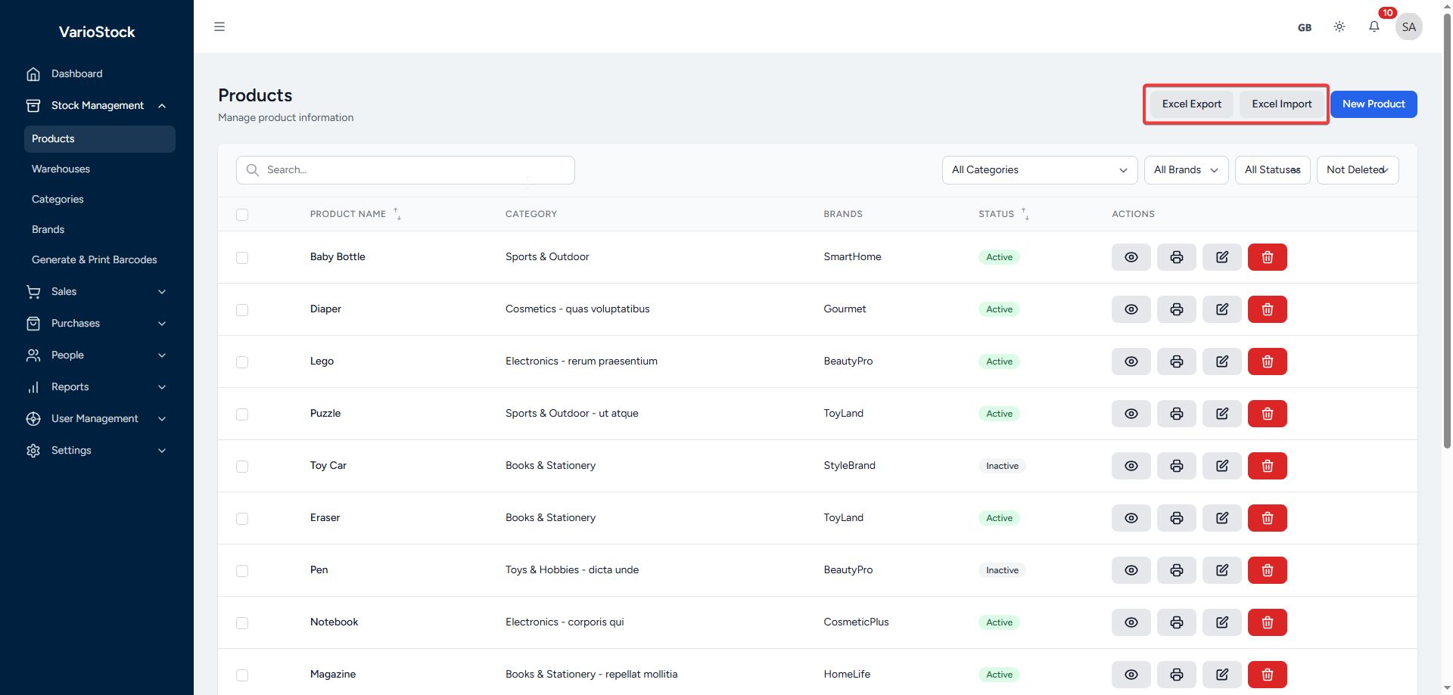The width and height of the screenshot is (1453, 695).
Task: Edit the Lego product
Action: coord(1221,361)
